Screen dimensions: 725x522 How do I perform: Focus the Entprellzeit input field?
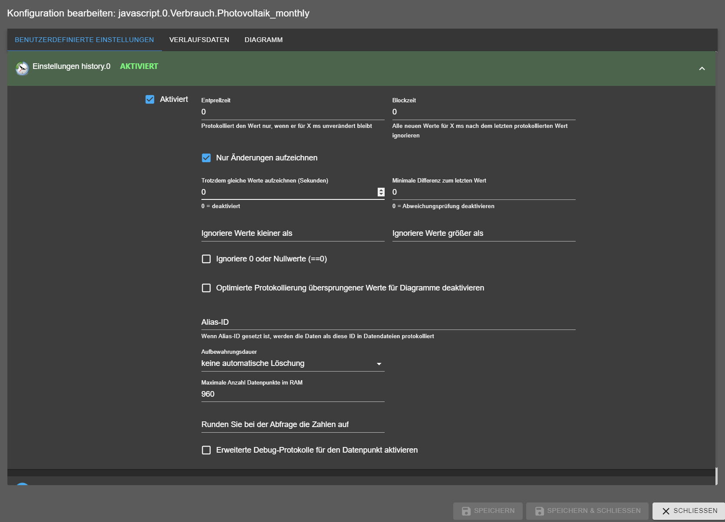[293, 112]
